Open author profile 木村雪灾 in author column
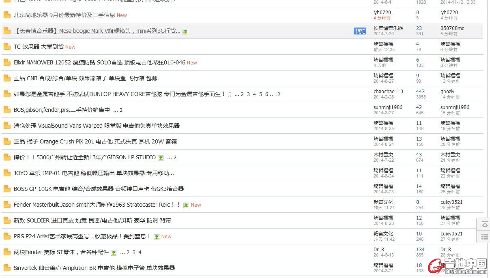490x278 pixels. coord(383,155)
